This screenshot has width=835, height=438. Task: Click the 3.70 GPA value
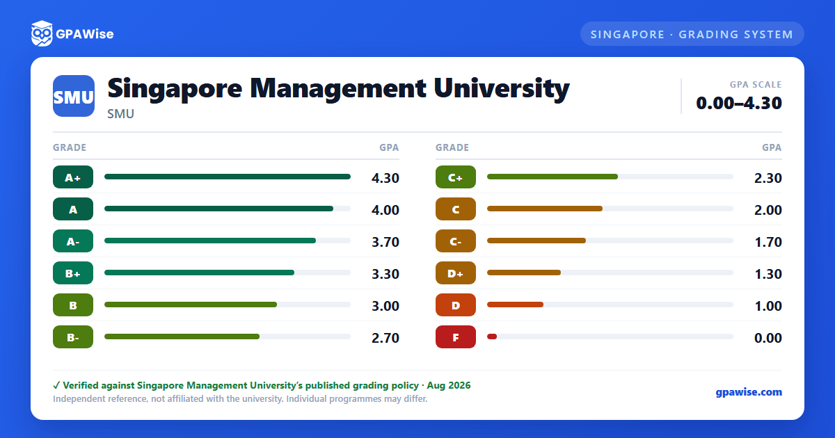(x=385, y=242)
